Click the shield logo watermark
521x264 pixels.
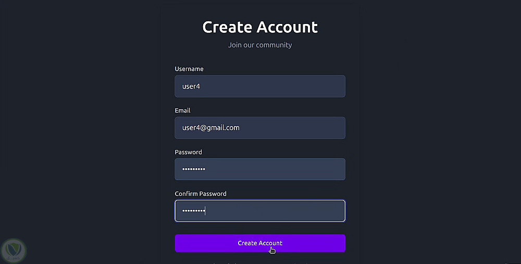tap(14, 250)
